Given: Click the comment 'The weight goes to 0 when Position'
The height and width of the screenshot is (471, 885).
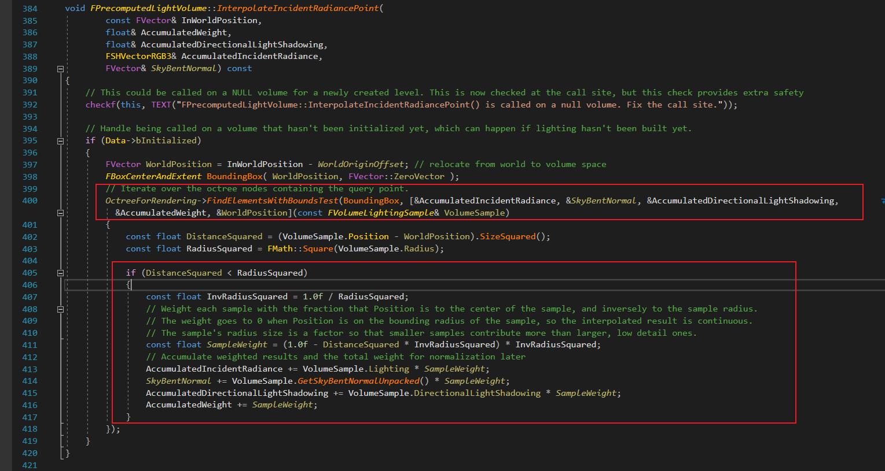Looking at the screenshot, I should 247,321.
